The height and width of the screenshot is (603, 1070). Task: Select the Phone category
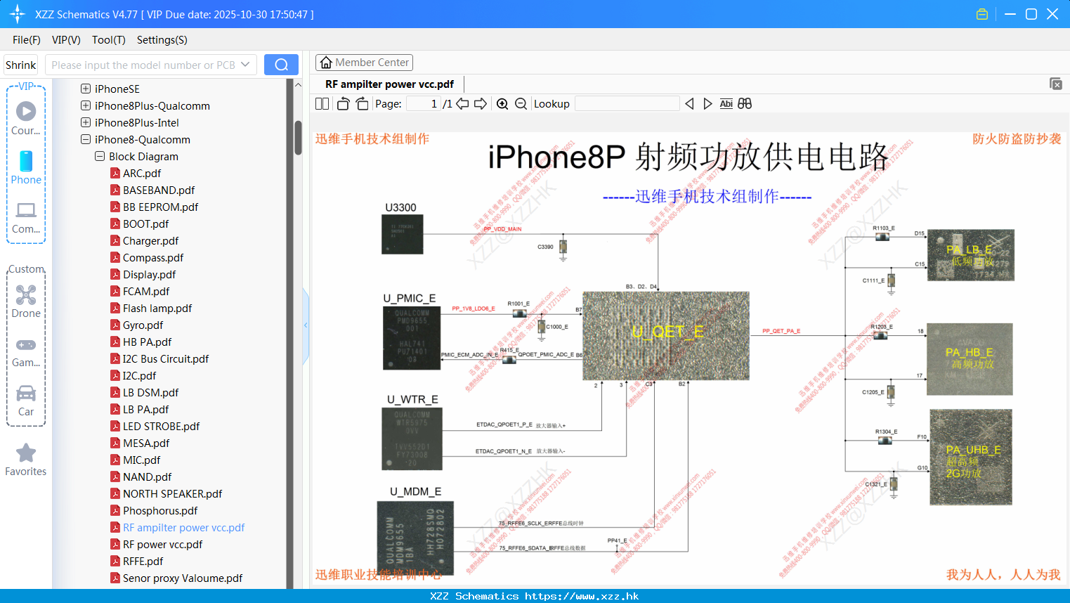pos(26,167)
